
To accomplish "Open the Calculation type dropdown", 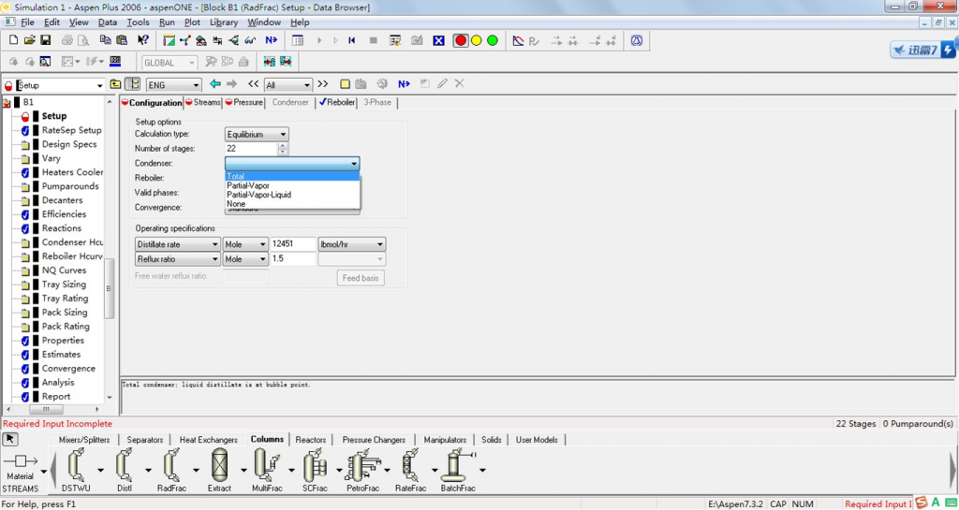I will (283, 135).
